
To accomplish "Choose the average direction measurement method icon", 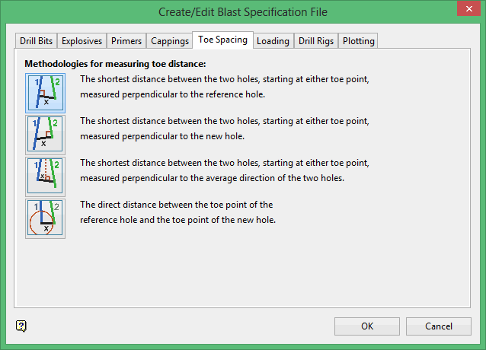I will [45, 177].
